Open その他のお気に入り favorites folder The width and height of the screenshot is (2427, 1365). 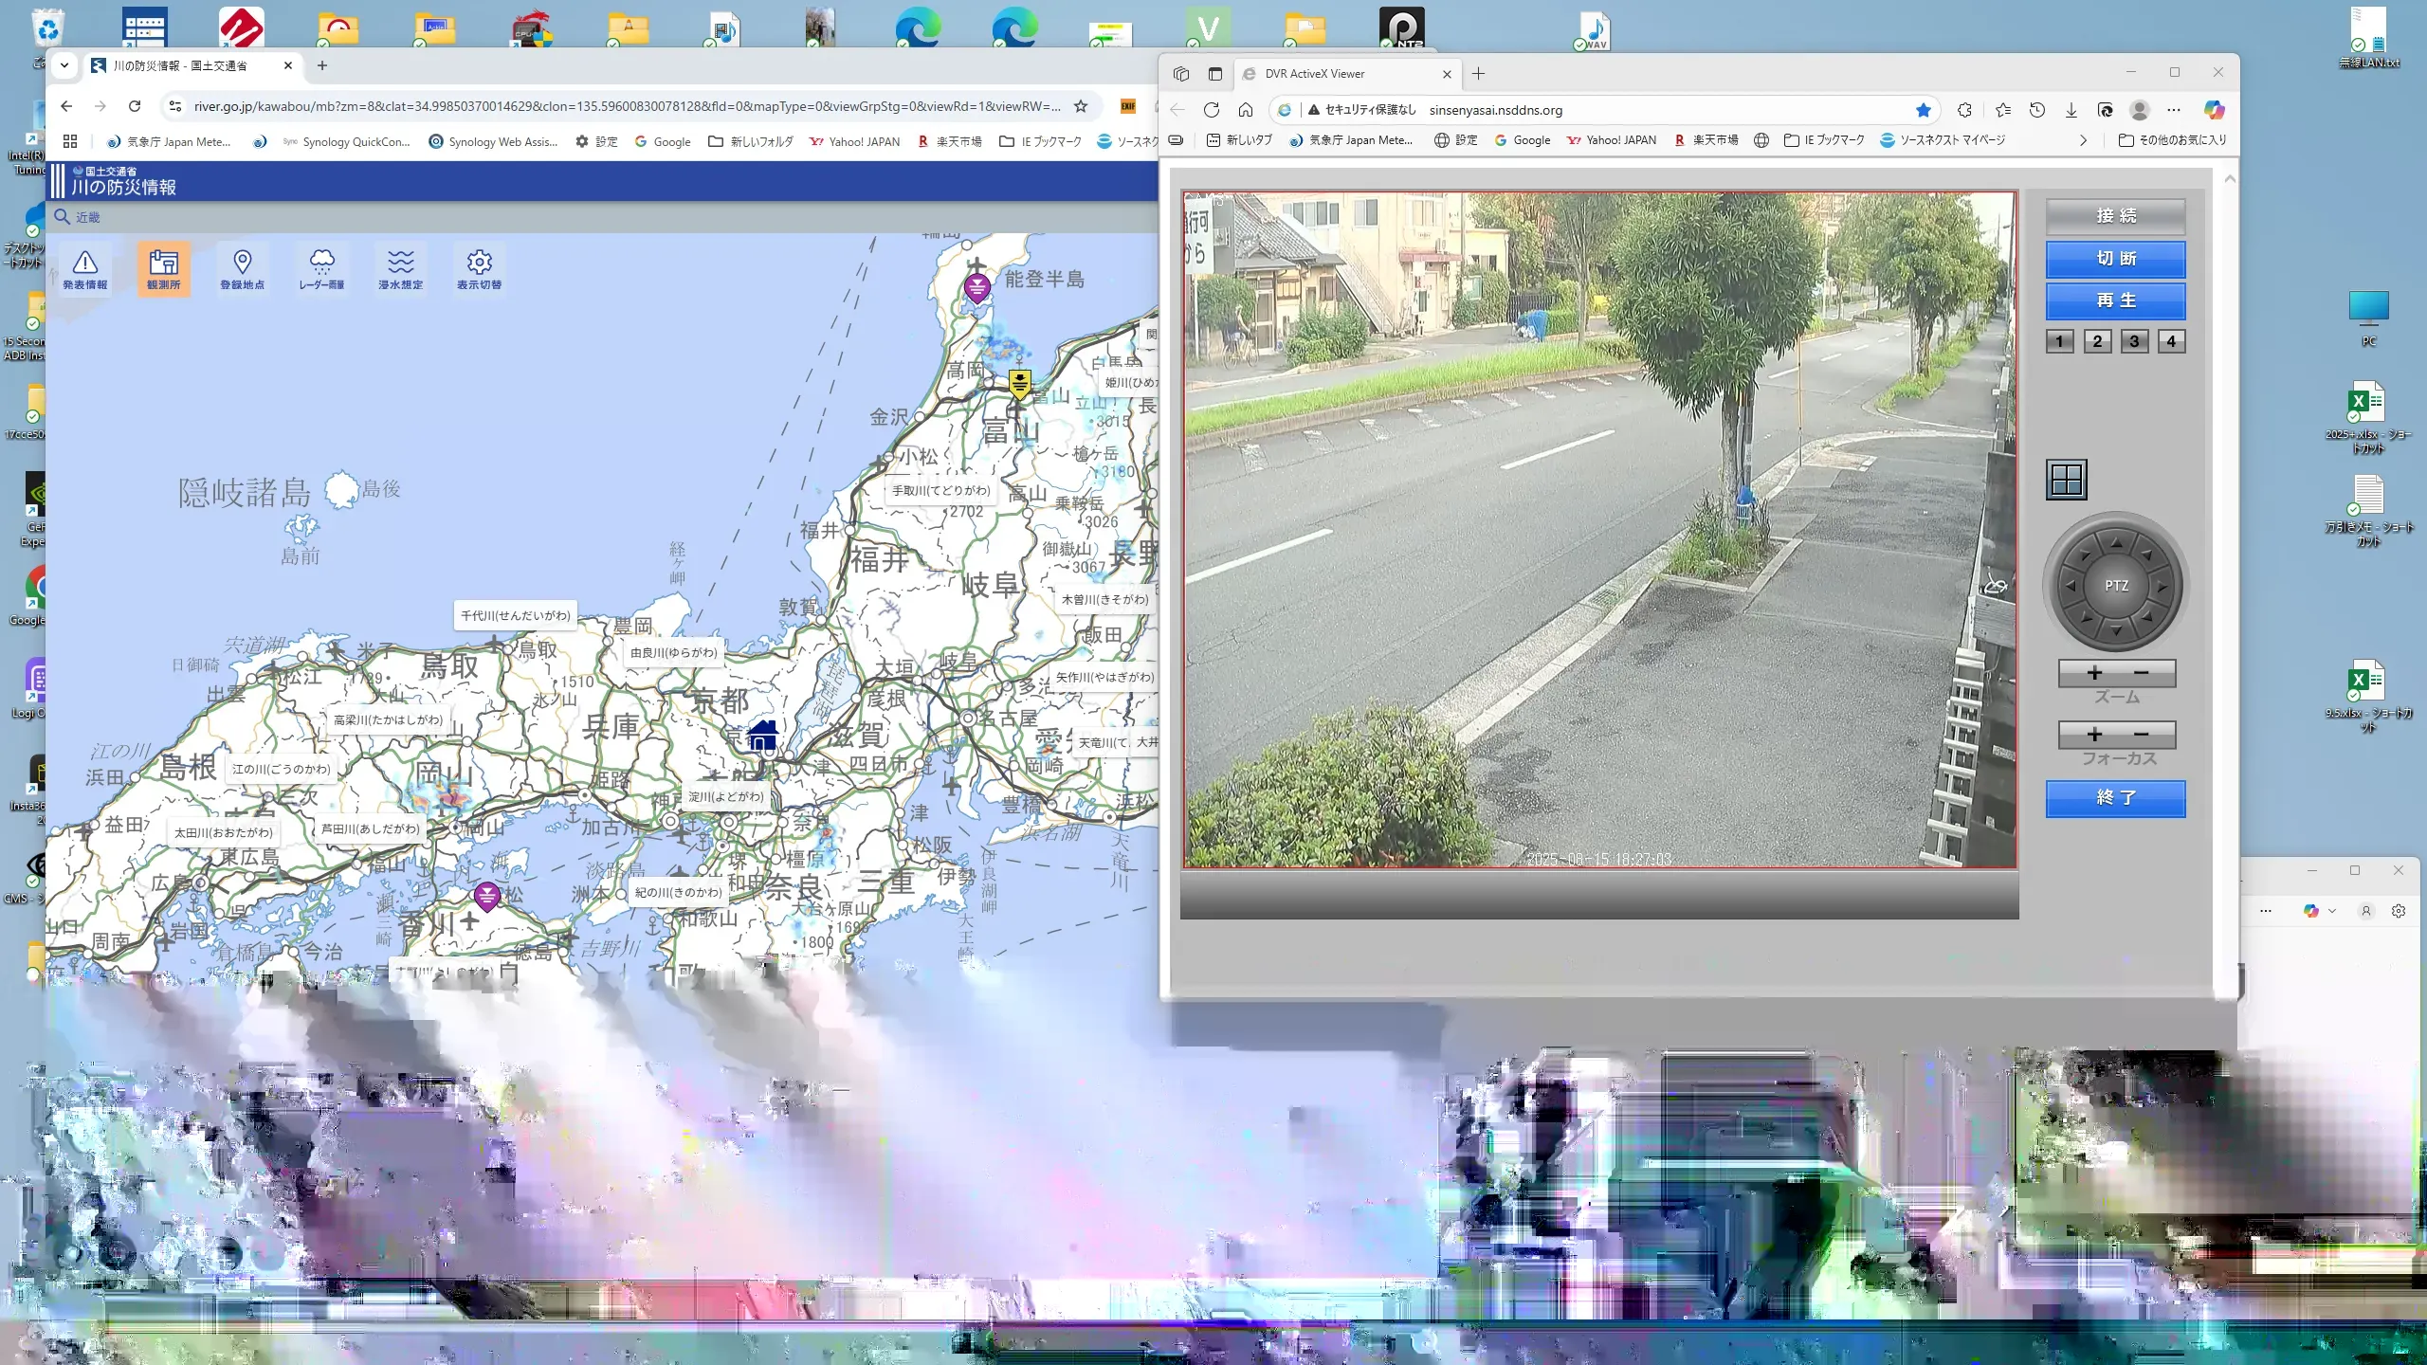coord(2173,140)
